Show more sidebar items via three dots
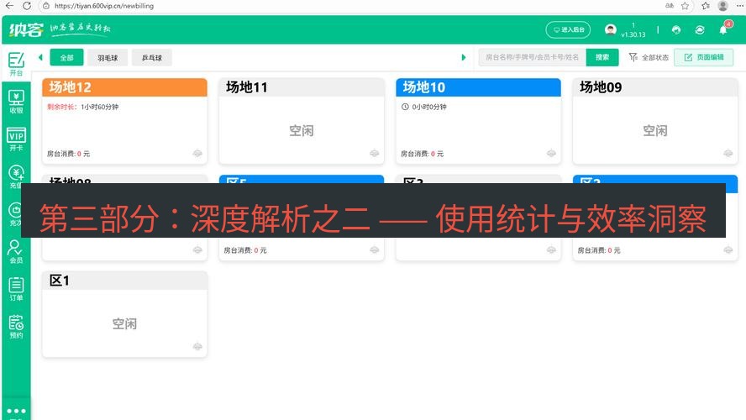Viewport: 746px width, 420px height. click(x=16, y=411)
